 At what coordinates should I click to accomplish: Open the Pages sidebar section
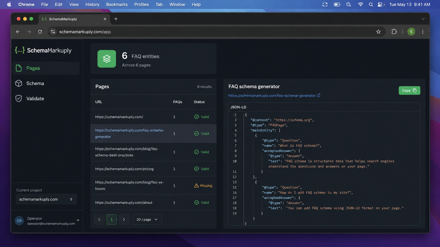tap(46, 68)
